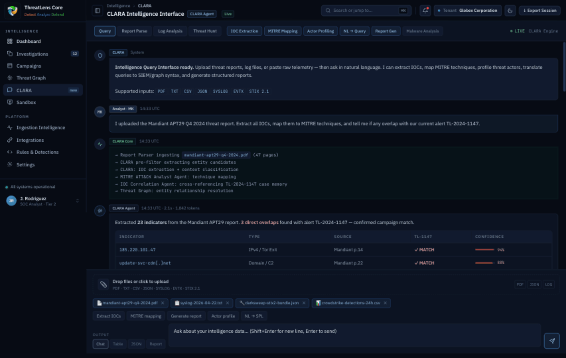Click the Extract IOCs quick action

point(109,316)
